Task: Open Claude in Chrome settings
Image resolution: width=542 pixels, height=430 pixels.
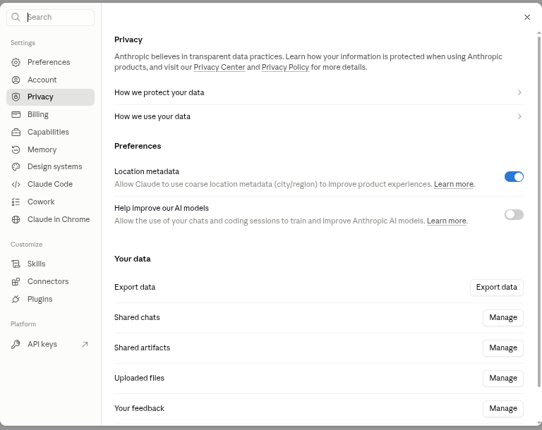Action: click(51, 220)
